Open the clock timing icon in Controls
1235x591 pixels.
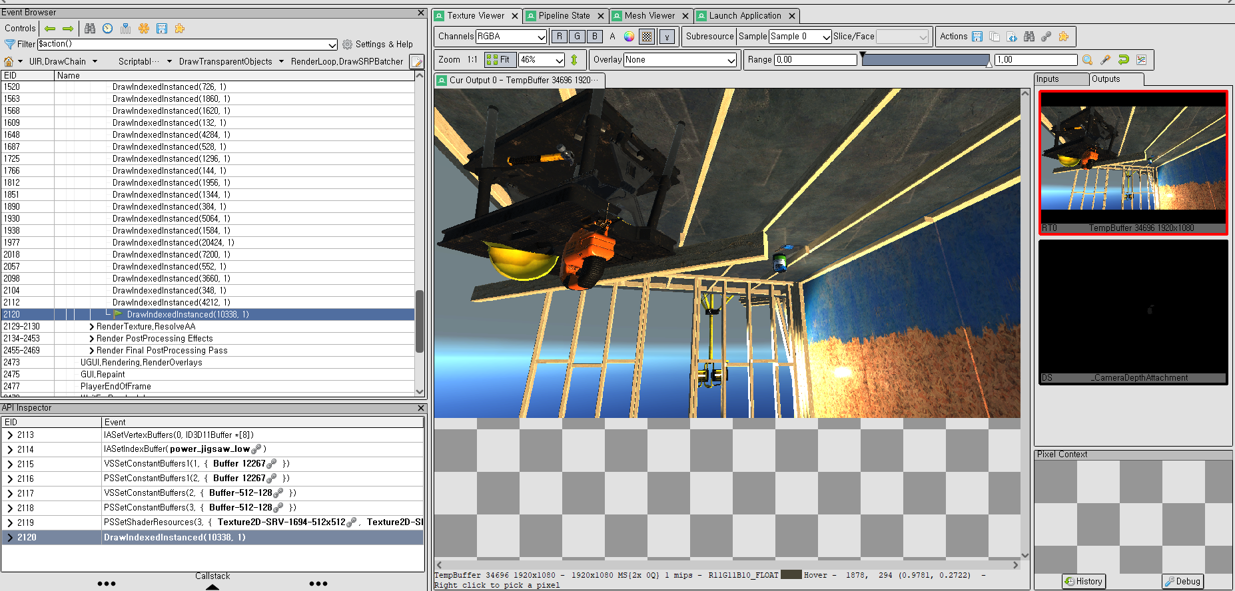click(108, 28)
